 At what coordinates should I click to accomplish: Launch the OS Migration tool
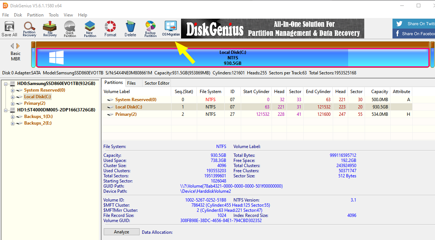171,29
